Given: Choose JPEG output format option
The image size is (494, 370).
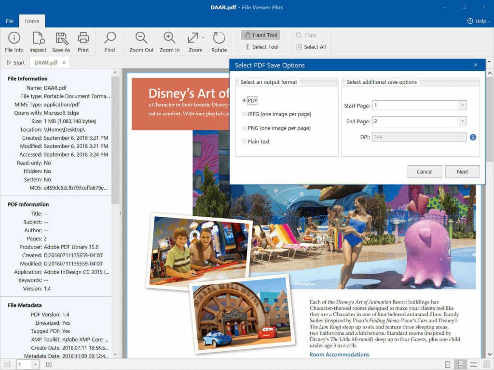Looking at the screenshot, I should [245, 114].
